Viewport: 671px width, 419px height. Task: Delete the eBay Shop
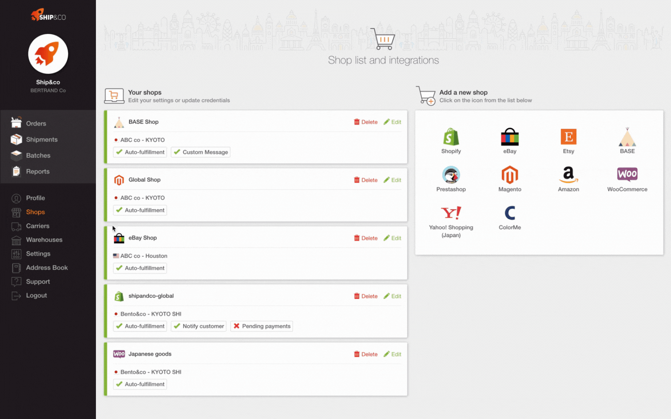[x=365, y=238]
